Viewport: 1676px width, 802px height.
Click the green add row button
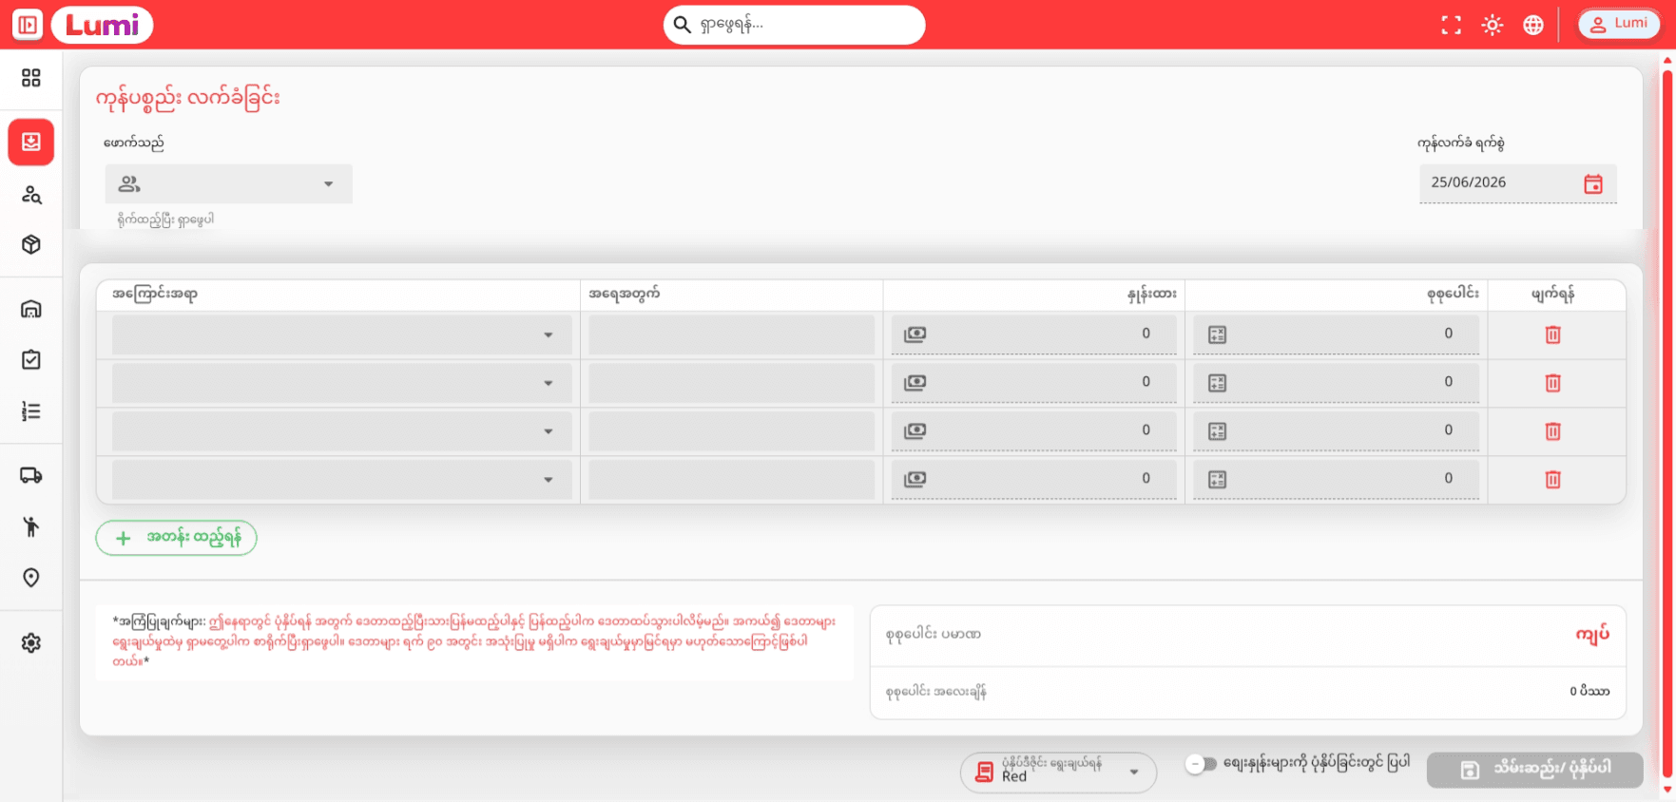point(176,538)
